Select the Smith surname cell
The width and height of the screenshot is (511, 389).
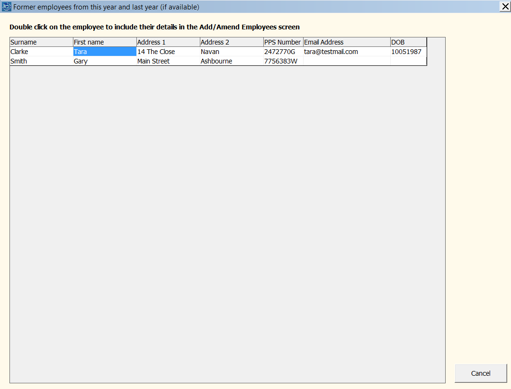click(41, 61)
